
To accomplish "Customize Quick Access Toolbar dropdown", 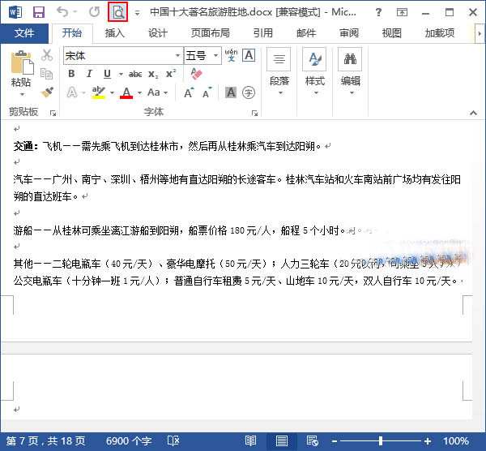I will [x=137, y=13].
